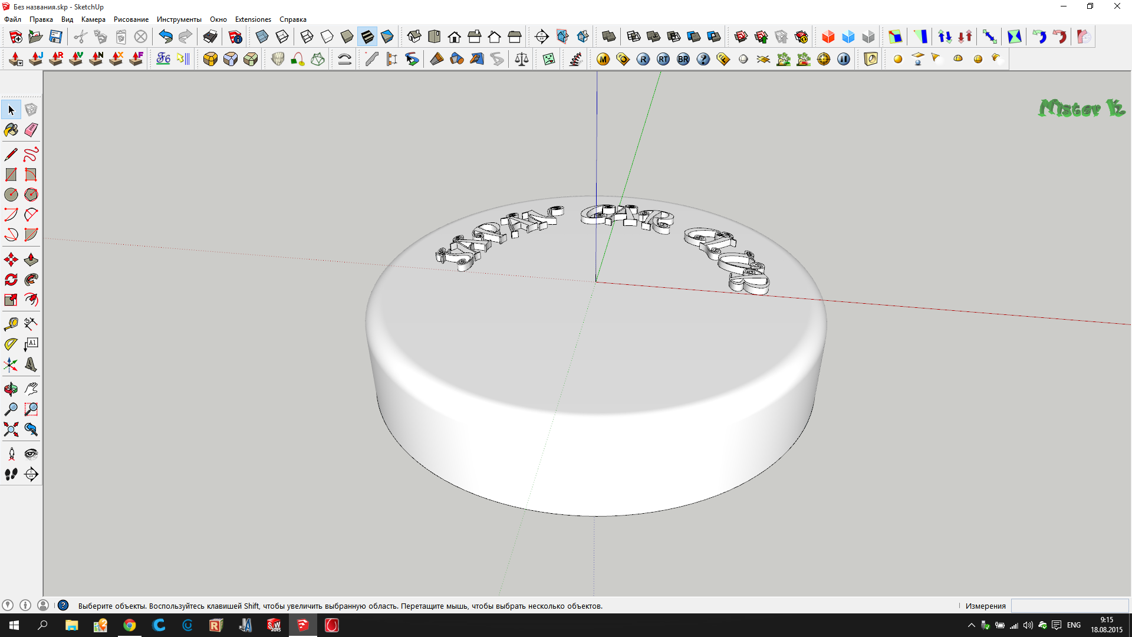Click the Save floppy disk button
This screenshot has width=1132, height=637.
pyautogui.click(x=55, y=37)
